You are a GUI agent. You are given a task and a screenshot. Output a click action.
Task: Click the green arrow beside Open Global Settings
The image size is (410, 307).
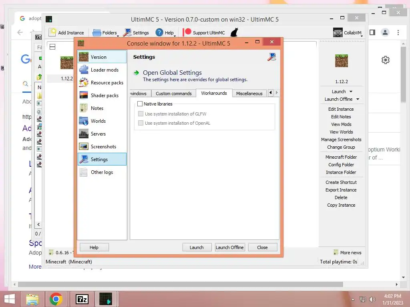[136, 73]
